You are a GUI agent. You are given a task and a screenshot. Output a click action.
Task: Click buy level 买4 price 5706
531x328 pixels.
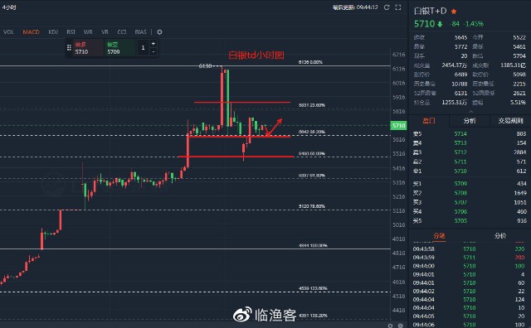460,212
